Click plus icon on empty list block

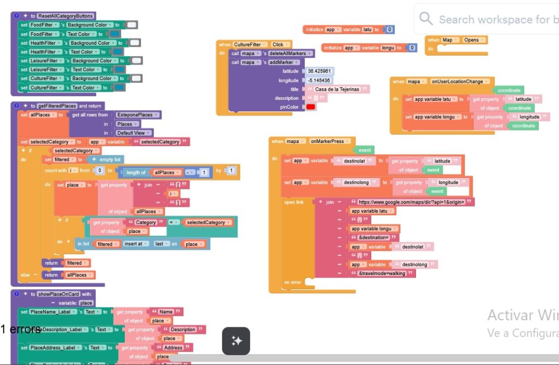click(94, 159)
